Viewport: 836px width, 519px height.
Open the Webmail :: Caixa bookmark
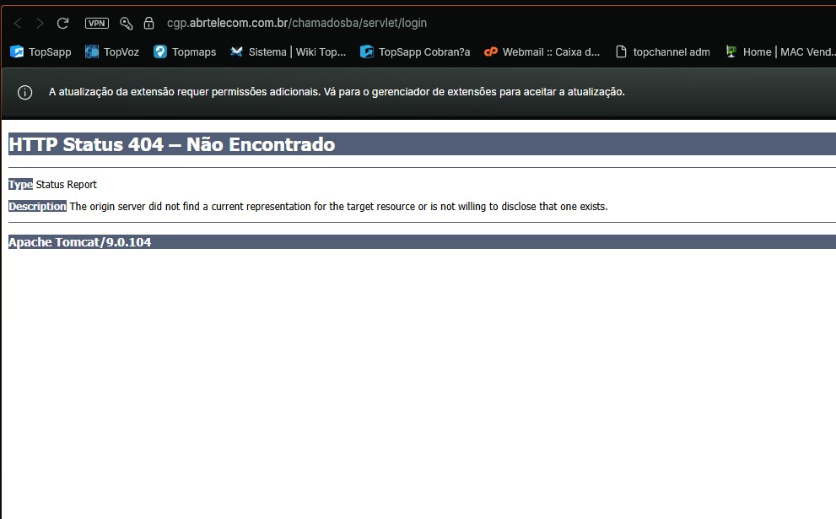(542, 52)
